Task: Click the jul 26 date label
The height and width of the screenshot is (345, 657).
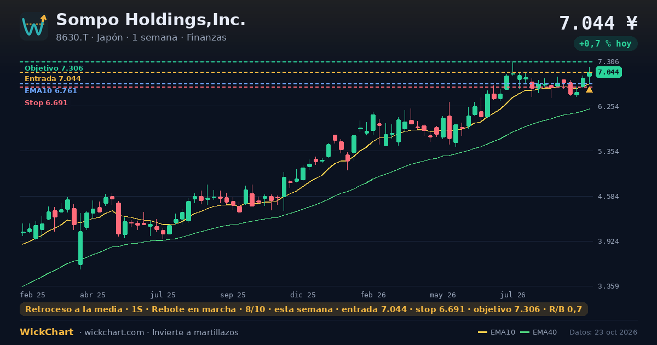Action: [513, 295]
